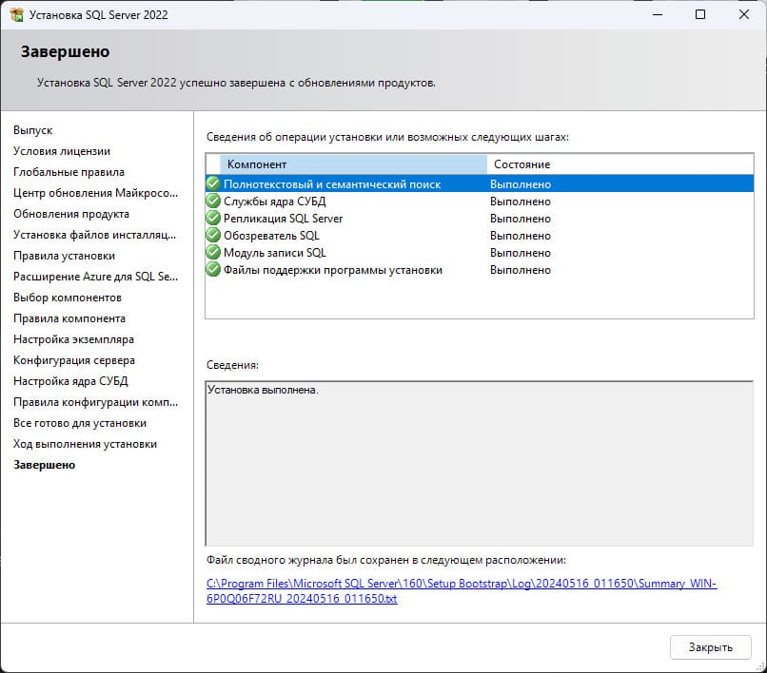Select the Полнотекстовый и семантический поиск row

[480, 183]
